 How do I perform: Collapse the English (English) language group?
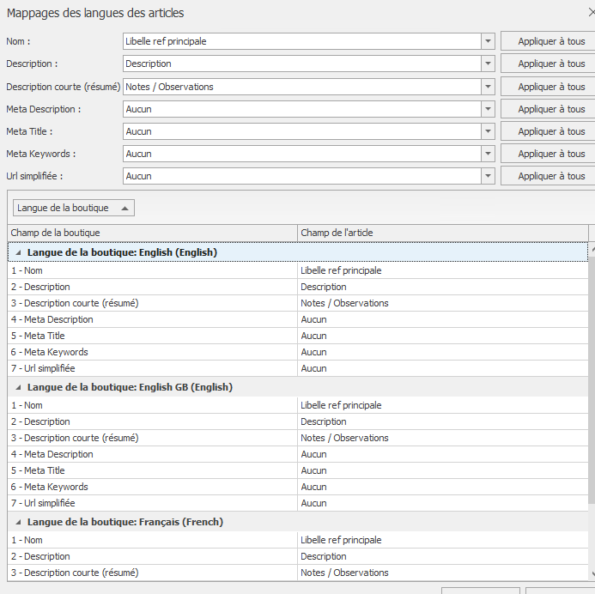(18, 252)
